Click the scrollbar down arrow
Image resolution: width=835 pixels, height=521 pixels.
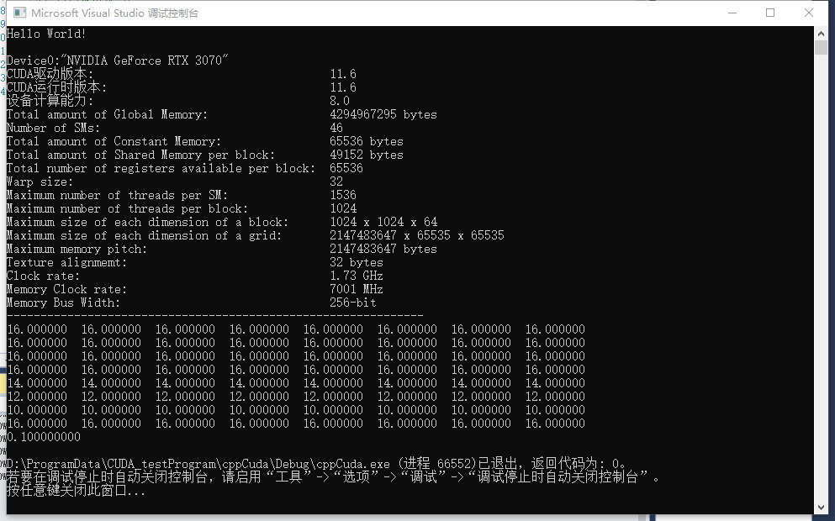[822, 507]
